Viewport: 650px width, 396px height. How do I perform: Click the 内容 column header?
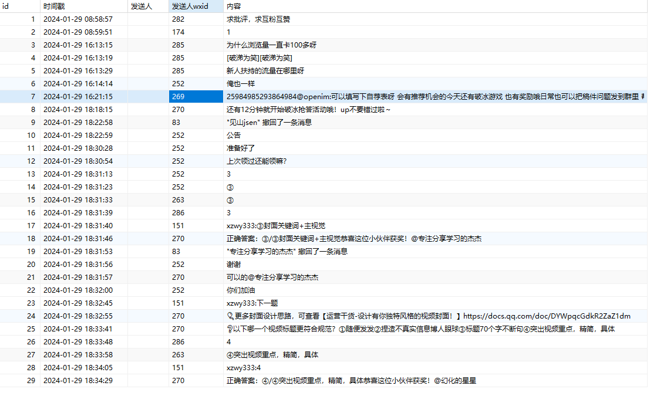[x=435, y=6]
